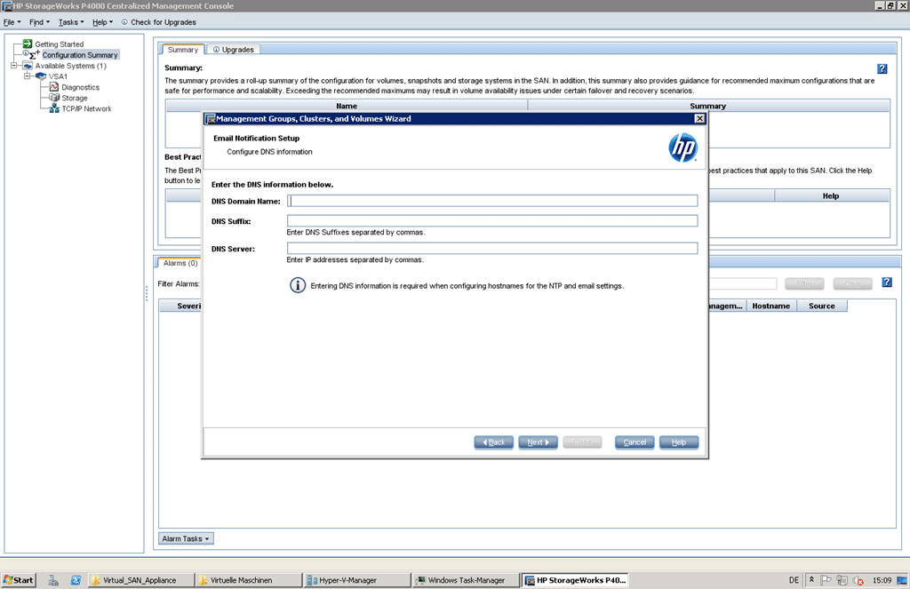Click the TCP/IP Network node icon
Screen dimensions: 910x589
(54, 108)
